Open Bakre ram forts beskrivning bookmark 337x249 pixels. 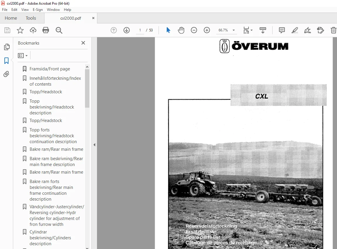coord(51,190)
